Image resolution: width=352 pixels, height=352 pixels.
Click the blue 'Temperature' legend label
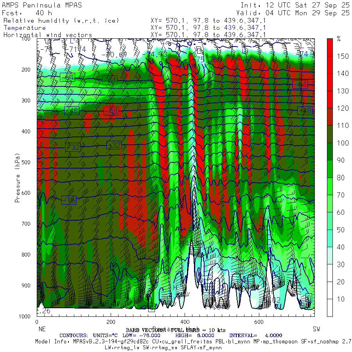[x=25, y=28]
